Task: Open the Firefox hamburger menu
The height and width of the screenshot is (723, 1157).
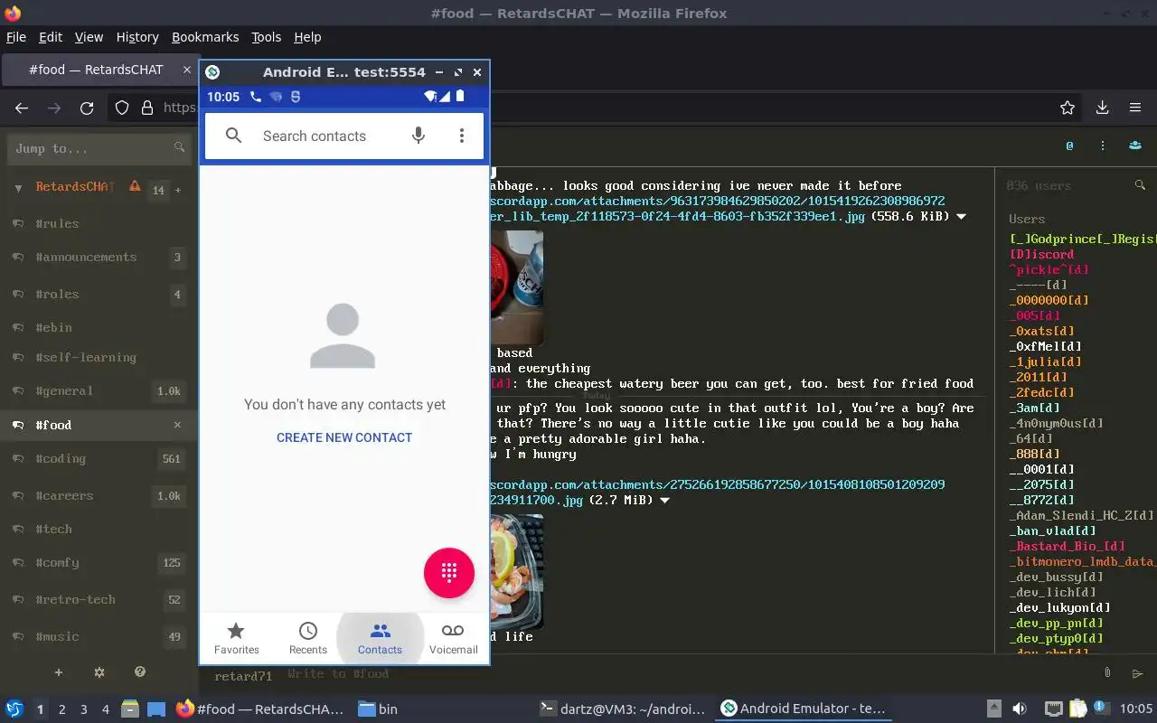Action: [1135, 108]
